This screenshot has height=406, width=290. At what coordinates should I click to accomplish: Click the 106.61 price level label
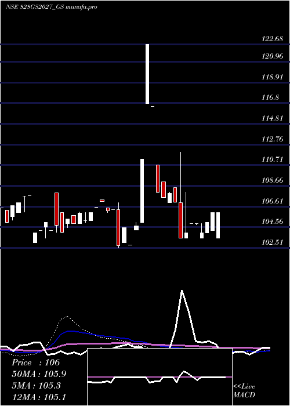point(272,201)
